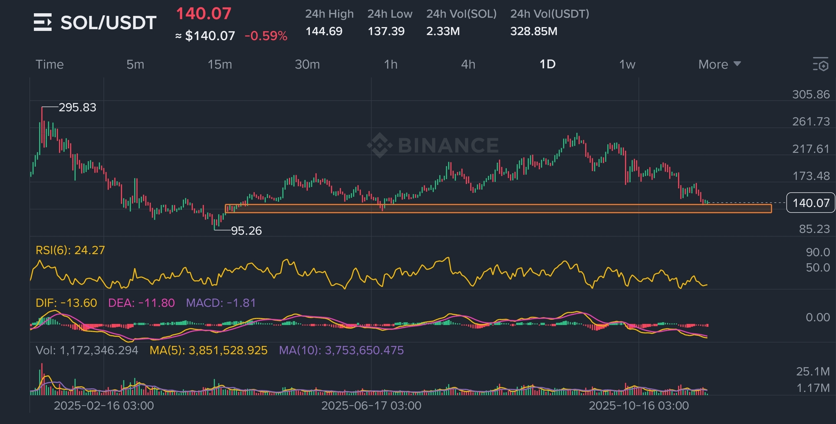Click the SOL/USDT pair name
The image size is (836, 424).
(108, 23)
